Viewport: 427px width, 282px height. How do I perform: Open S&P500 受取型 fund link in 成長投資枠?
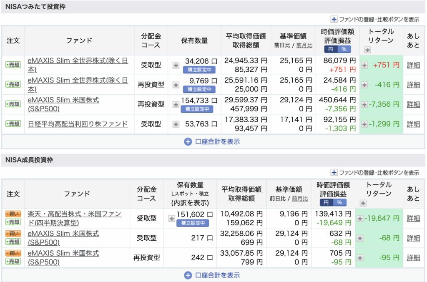tap(63, 238)
